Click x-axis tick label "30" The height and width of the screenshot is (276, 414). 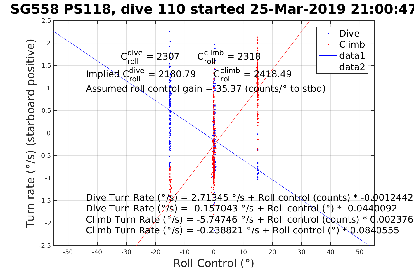301,252
